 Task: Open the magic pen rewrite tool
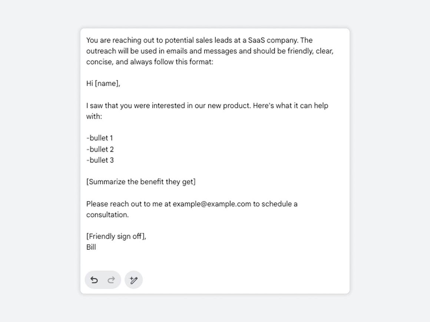(x=133, y=280)
